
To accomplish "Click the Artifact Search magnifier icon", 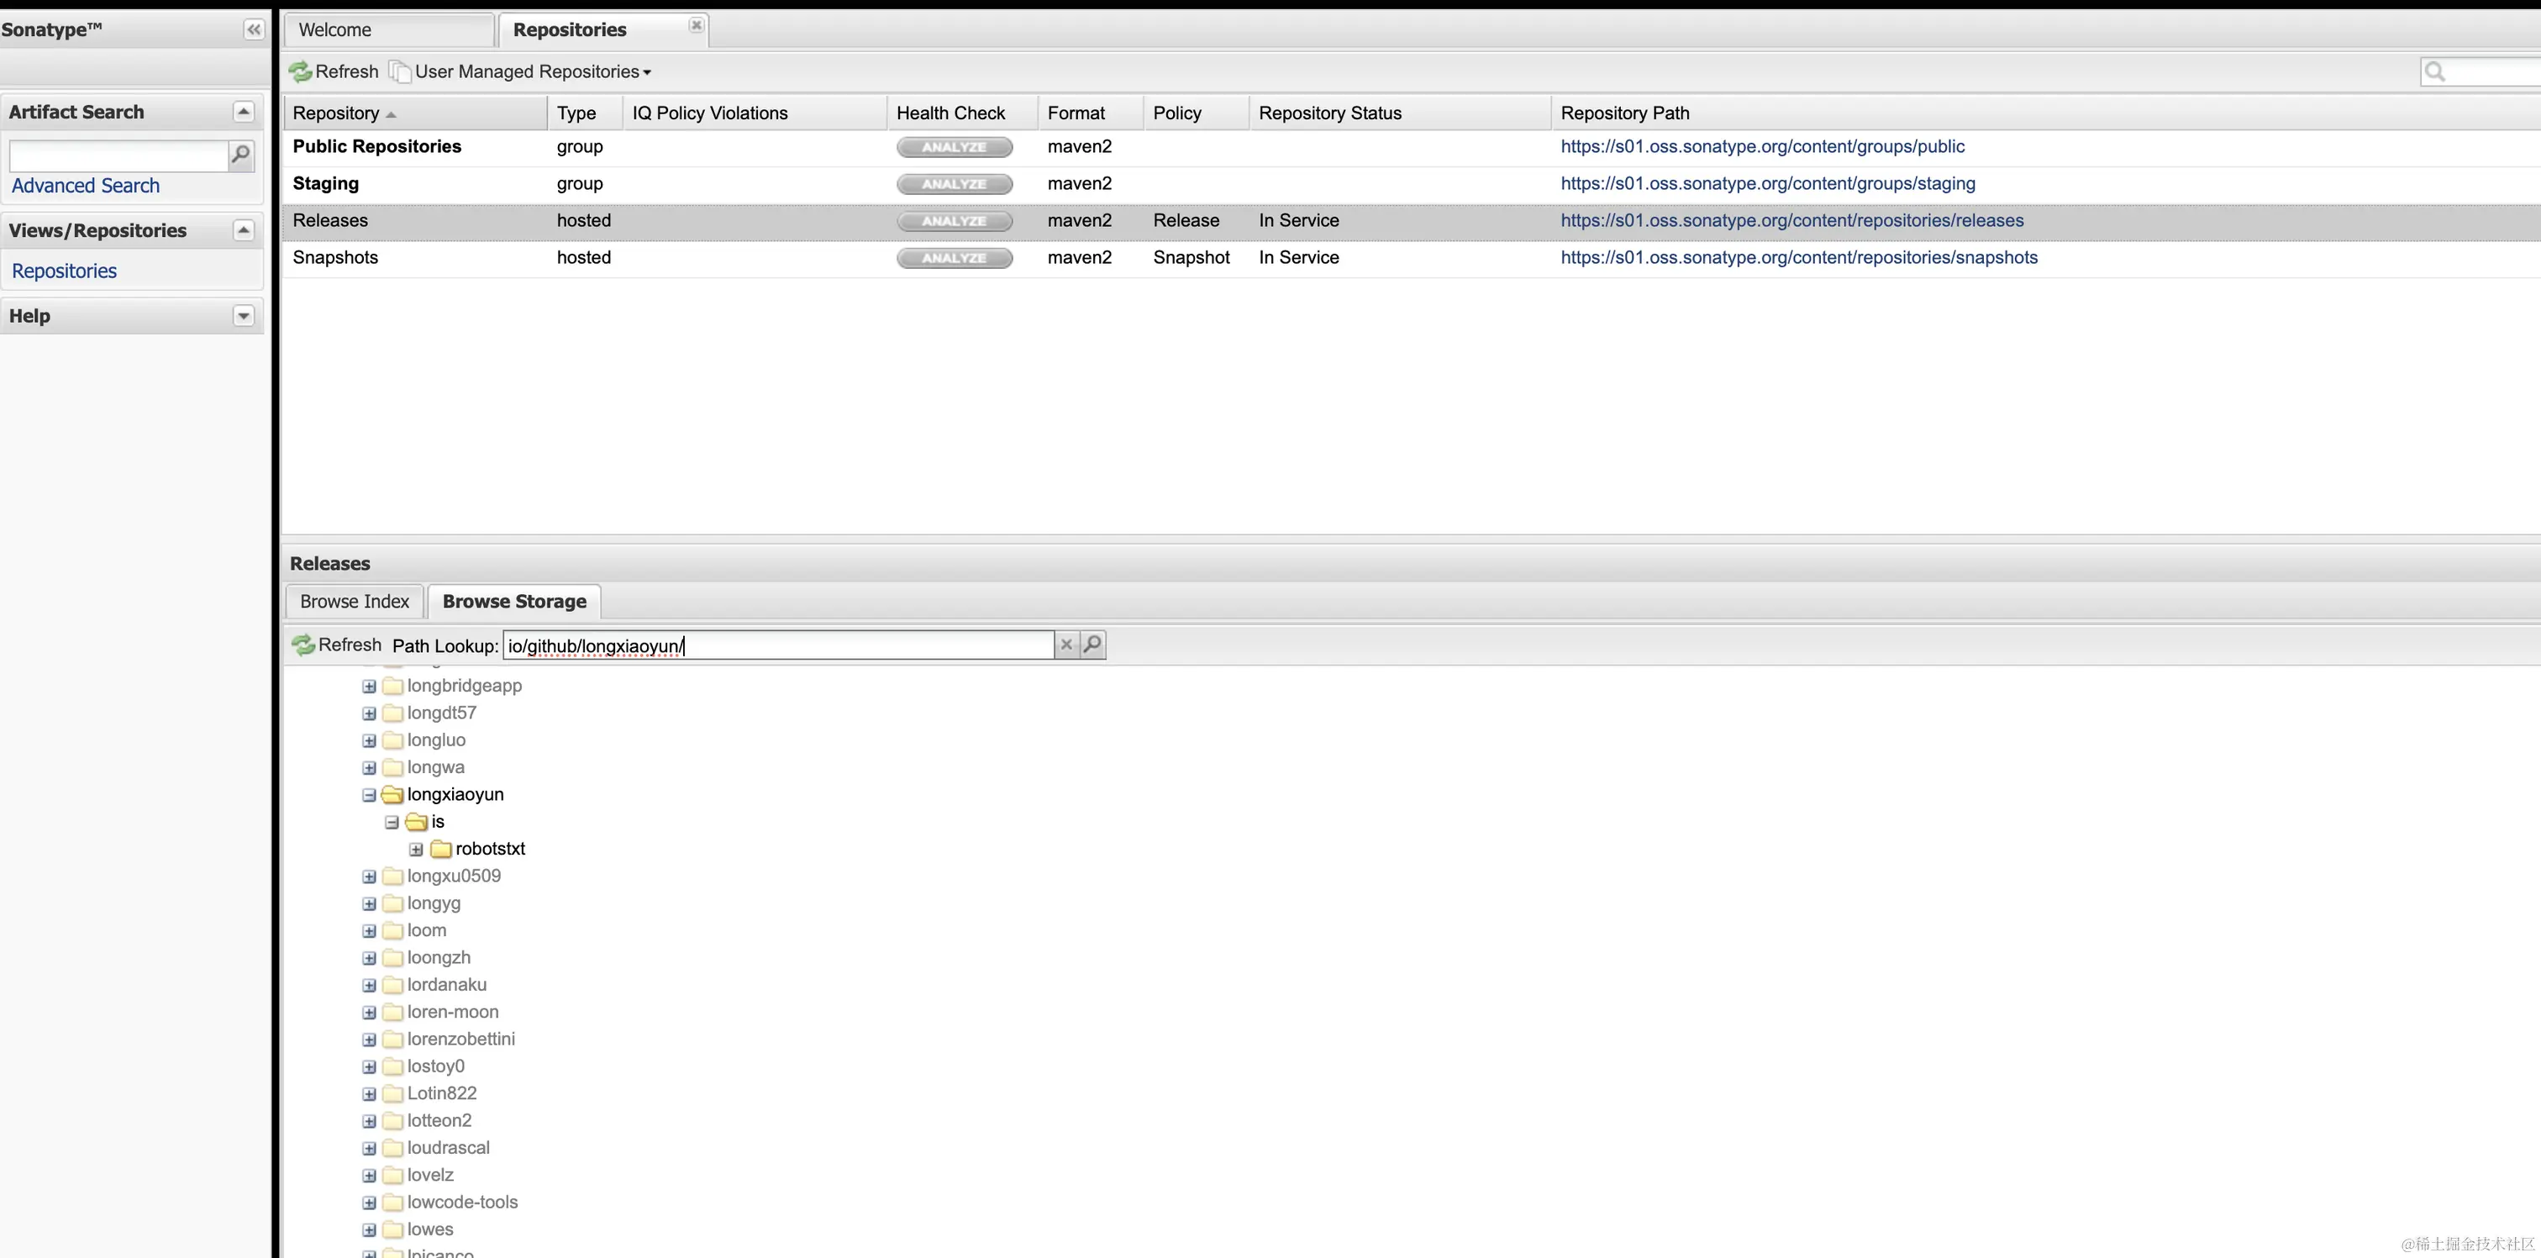I will point(240,155).
